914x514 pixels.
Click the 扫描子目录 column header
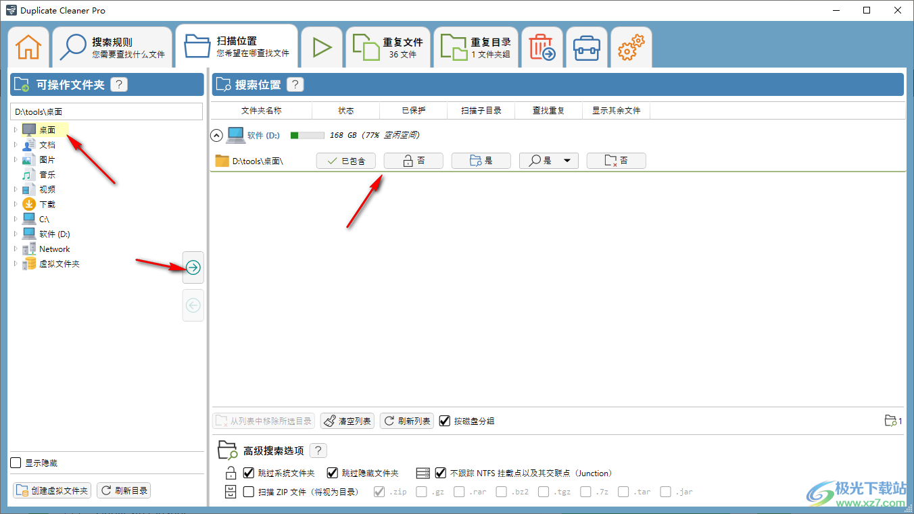(481, 110)
